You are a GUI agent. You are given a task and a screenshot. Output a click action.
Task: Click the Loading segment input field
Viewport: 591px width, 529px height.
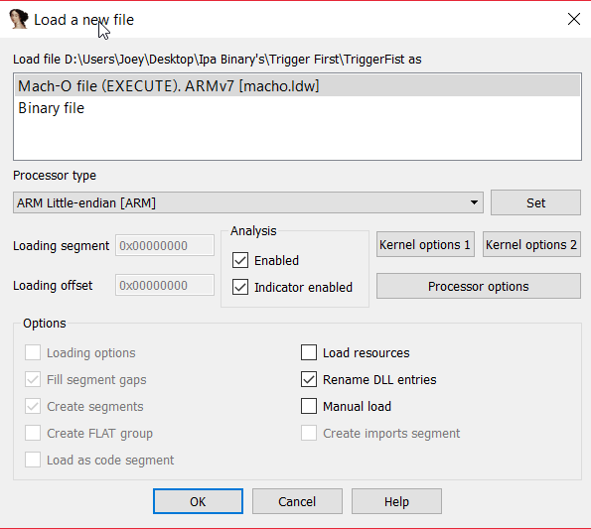(x=165, y=245)
